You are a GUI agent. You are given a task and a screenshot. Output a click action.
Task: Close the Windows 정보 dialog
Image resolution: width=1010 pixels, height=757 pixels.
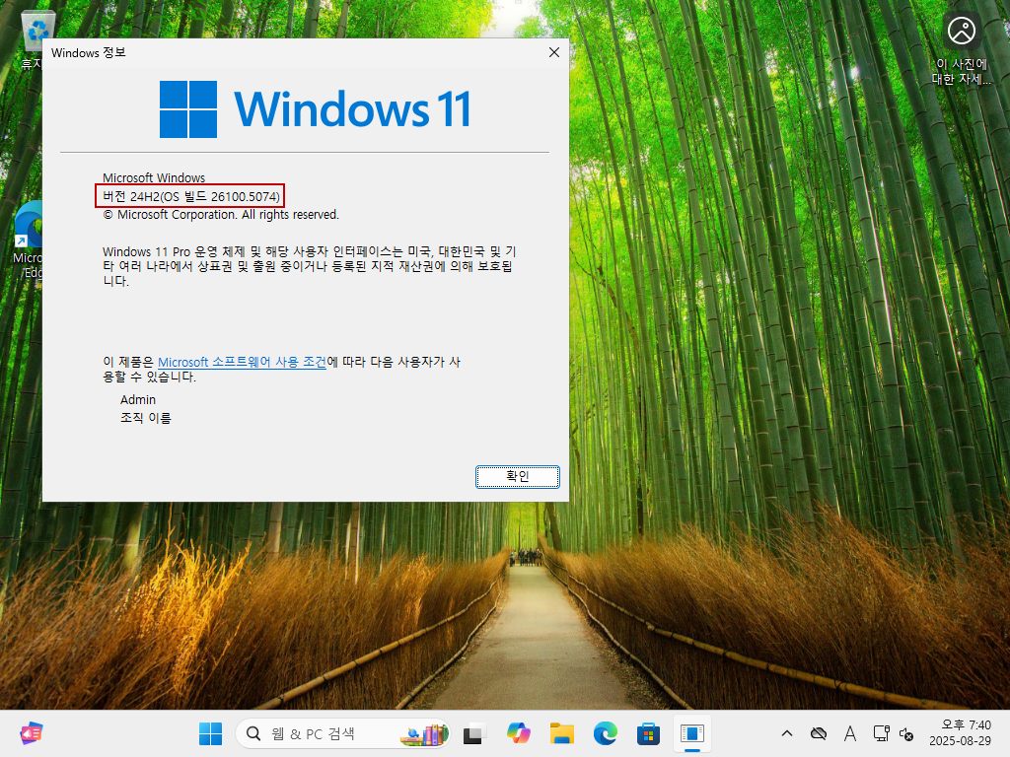pos(554,53)
